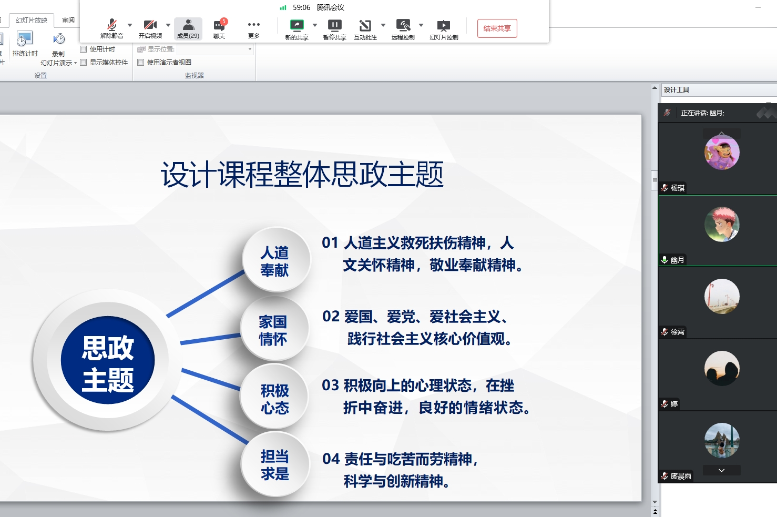Click the End Sharing button

(497, 28)
